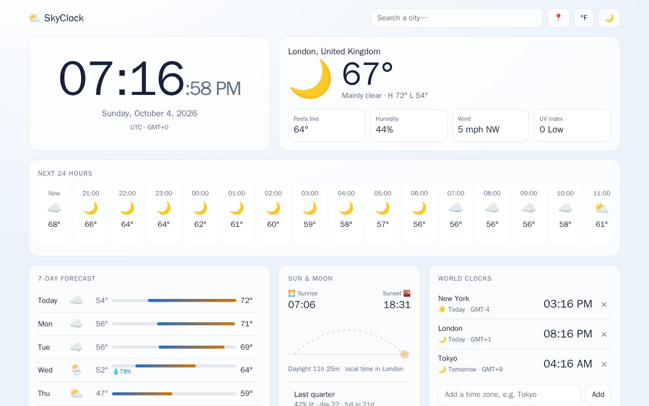Click the moon icon under Tokyo
The width and height of the screenshot is (649, 406).
coord(442,369)
